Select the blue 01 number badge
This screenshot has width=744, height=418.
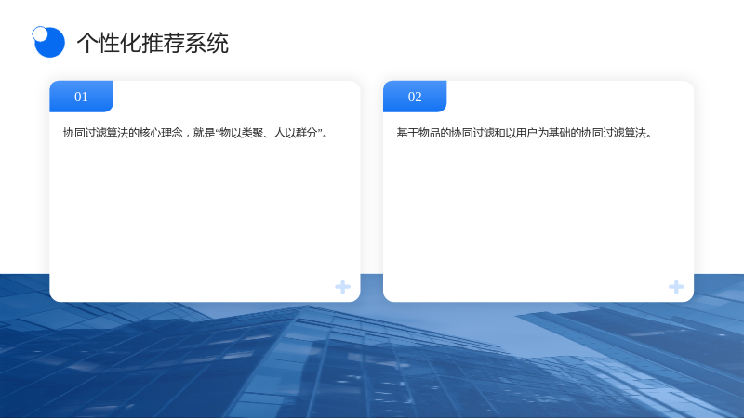pos(81,97)
